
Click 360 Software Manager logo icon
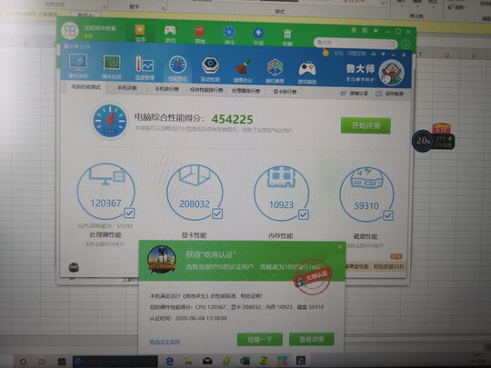[70, 30]
